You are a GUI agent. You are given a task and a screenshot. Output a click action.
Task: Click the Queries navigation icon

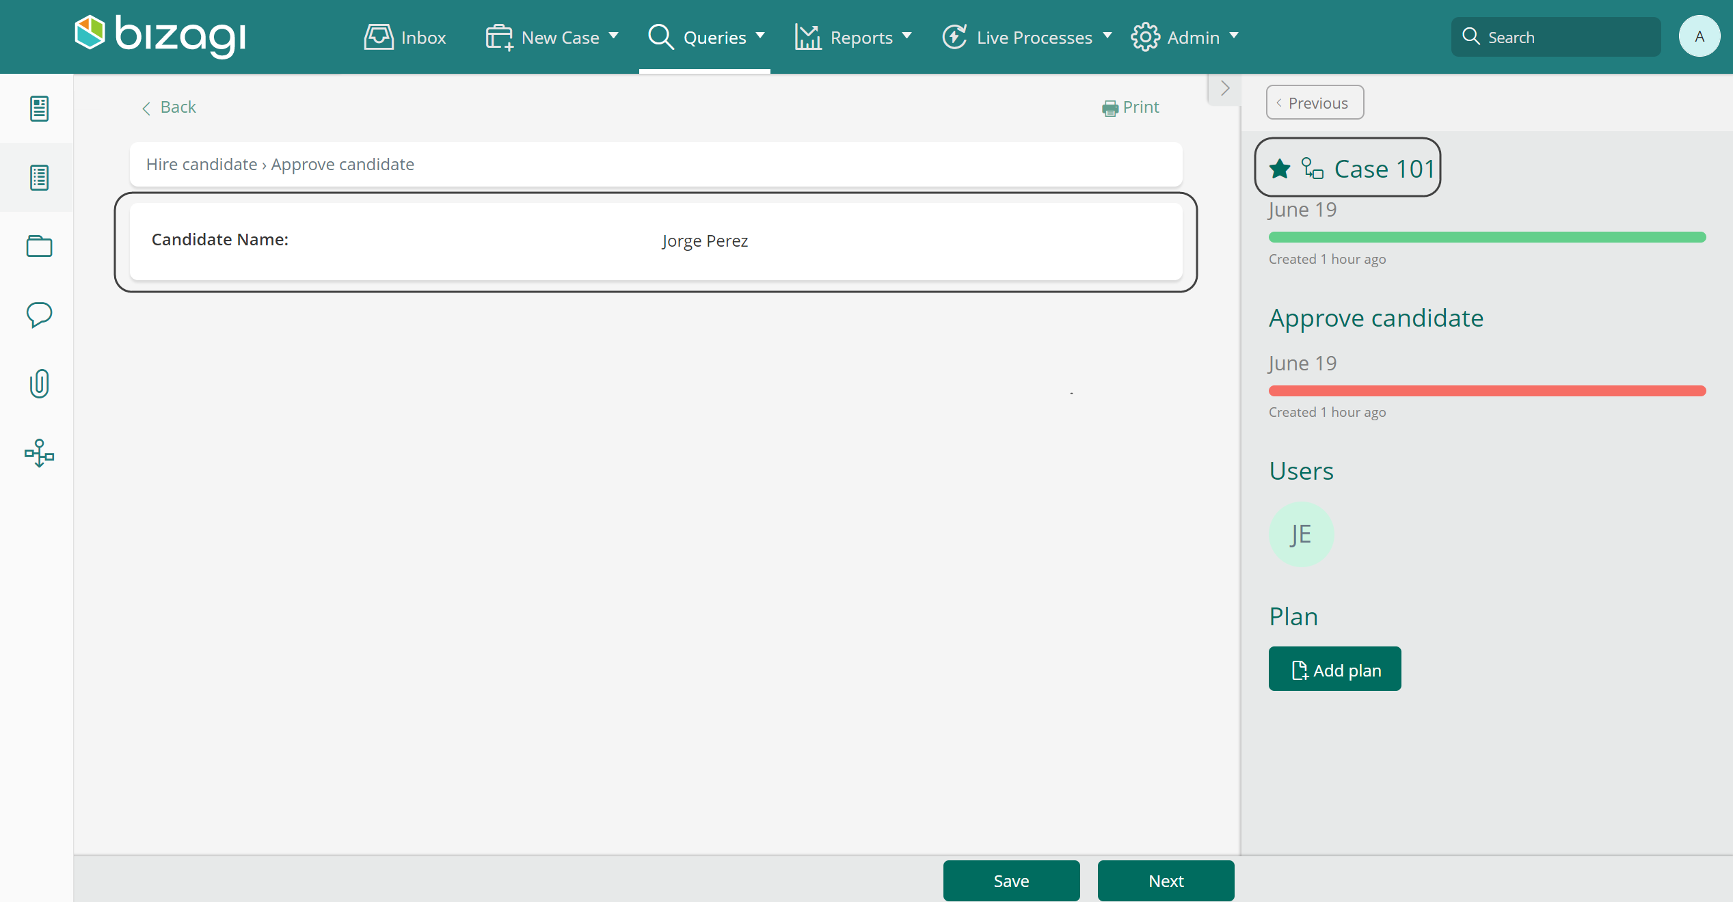tap(661, 37)
